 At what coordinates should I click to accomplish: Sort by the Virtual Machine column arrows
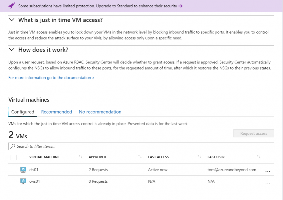coord(80,157)
